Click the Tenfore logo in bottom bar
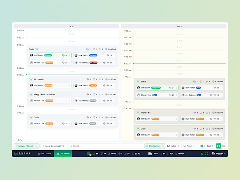 click(22, 154)
